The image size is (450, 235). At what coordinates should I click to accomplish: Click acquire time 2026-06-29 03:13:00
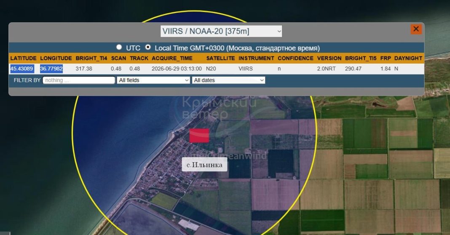coord(177,69)
